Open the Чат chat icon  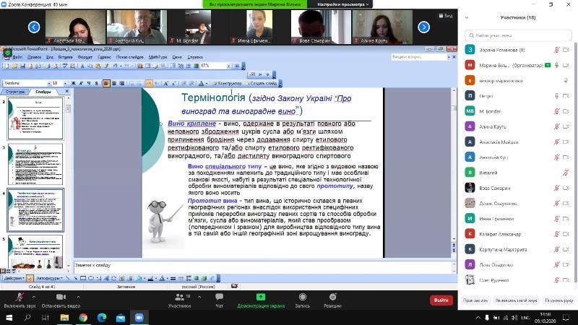tap(220, 297)
